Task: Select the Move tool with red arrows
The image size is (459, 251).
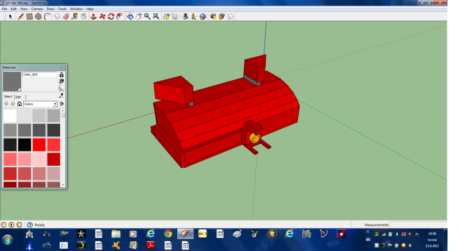Action: [x=102, y=17]
